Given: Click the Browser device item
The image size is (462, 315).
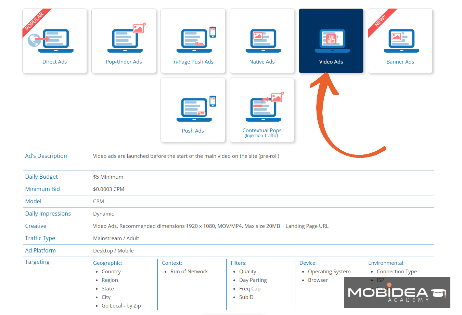Looking at the screenshot, I should tap(318, 280).
